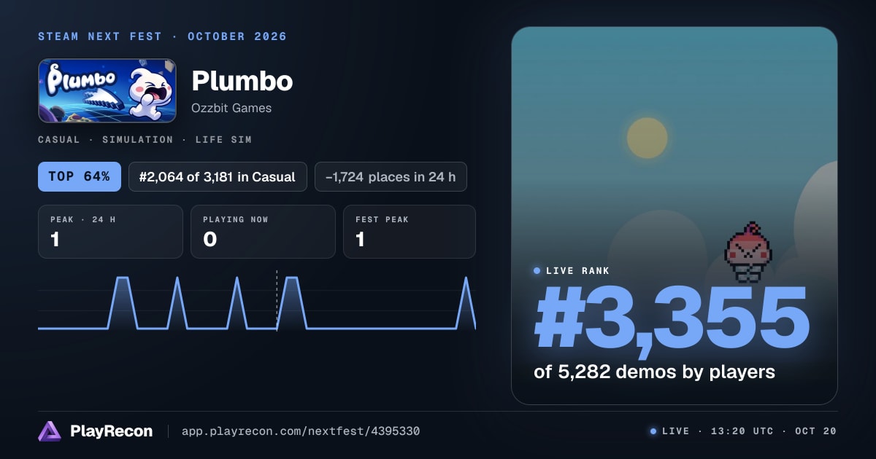The height and width of the screenshot is (459, 876).
Task: Click the LIVE RANK indicator dot
Action: tap(537, 271)
